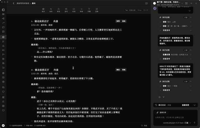Toggle the 高 reasoning effort badge
This screenshot has height=128, width=200.
186,123
